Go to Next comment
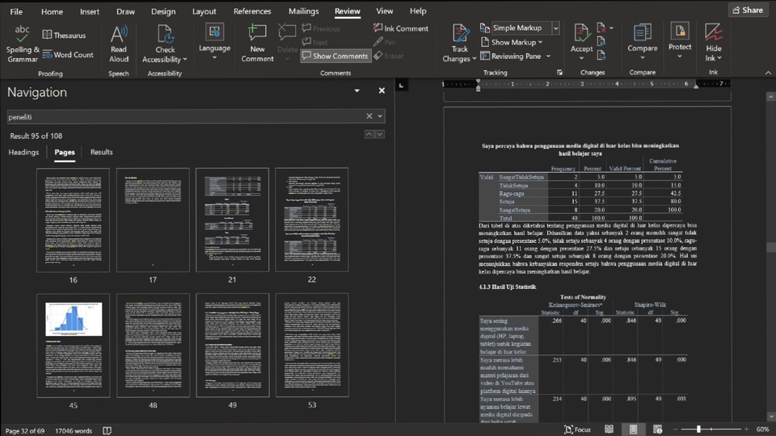 pos(314,43)
